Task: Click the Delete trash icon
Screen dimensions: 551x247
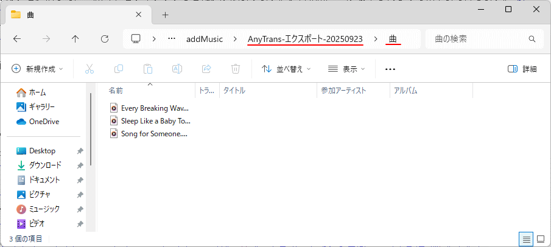Action: (236, 69)
